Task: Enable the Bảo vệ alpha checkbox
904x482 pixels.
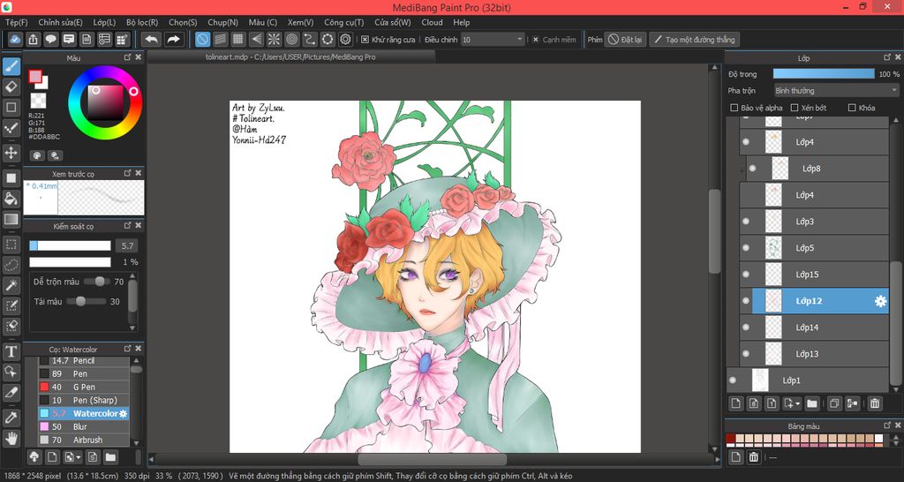Action: pos(734,108)
